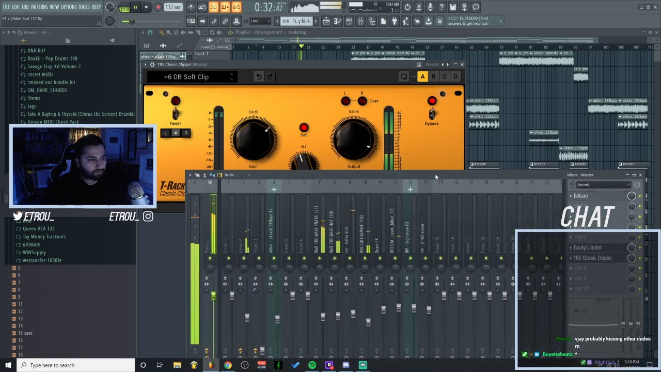Toggle wait for input before recording
Viewport: 661px width, 372px height.
[x=202, y=7]
